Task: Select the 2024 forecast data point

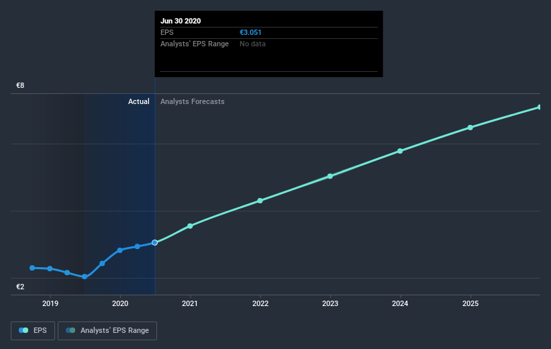Action: pos(400,151)
